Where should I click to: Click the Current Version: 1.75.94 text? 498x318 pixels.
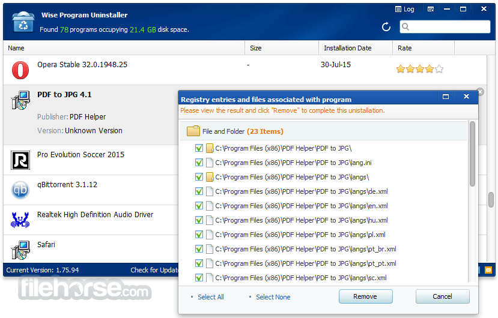[43, 270]
